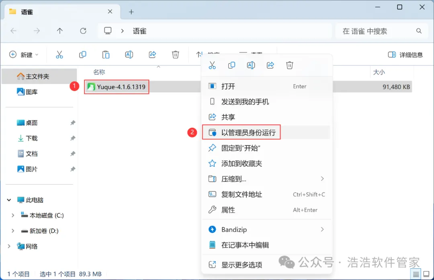Click the delete trash icon in the toolbar

pos(176,55)
